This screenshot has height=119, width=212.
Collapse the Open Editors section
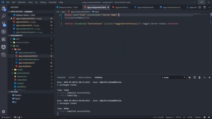pos(9,12)
